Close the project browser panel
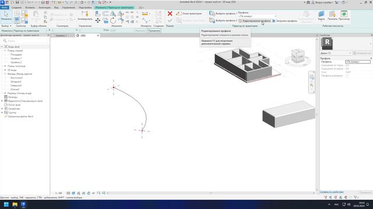 tap(48, 35)
